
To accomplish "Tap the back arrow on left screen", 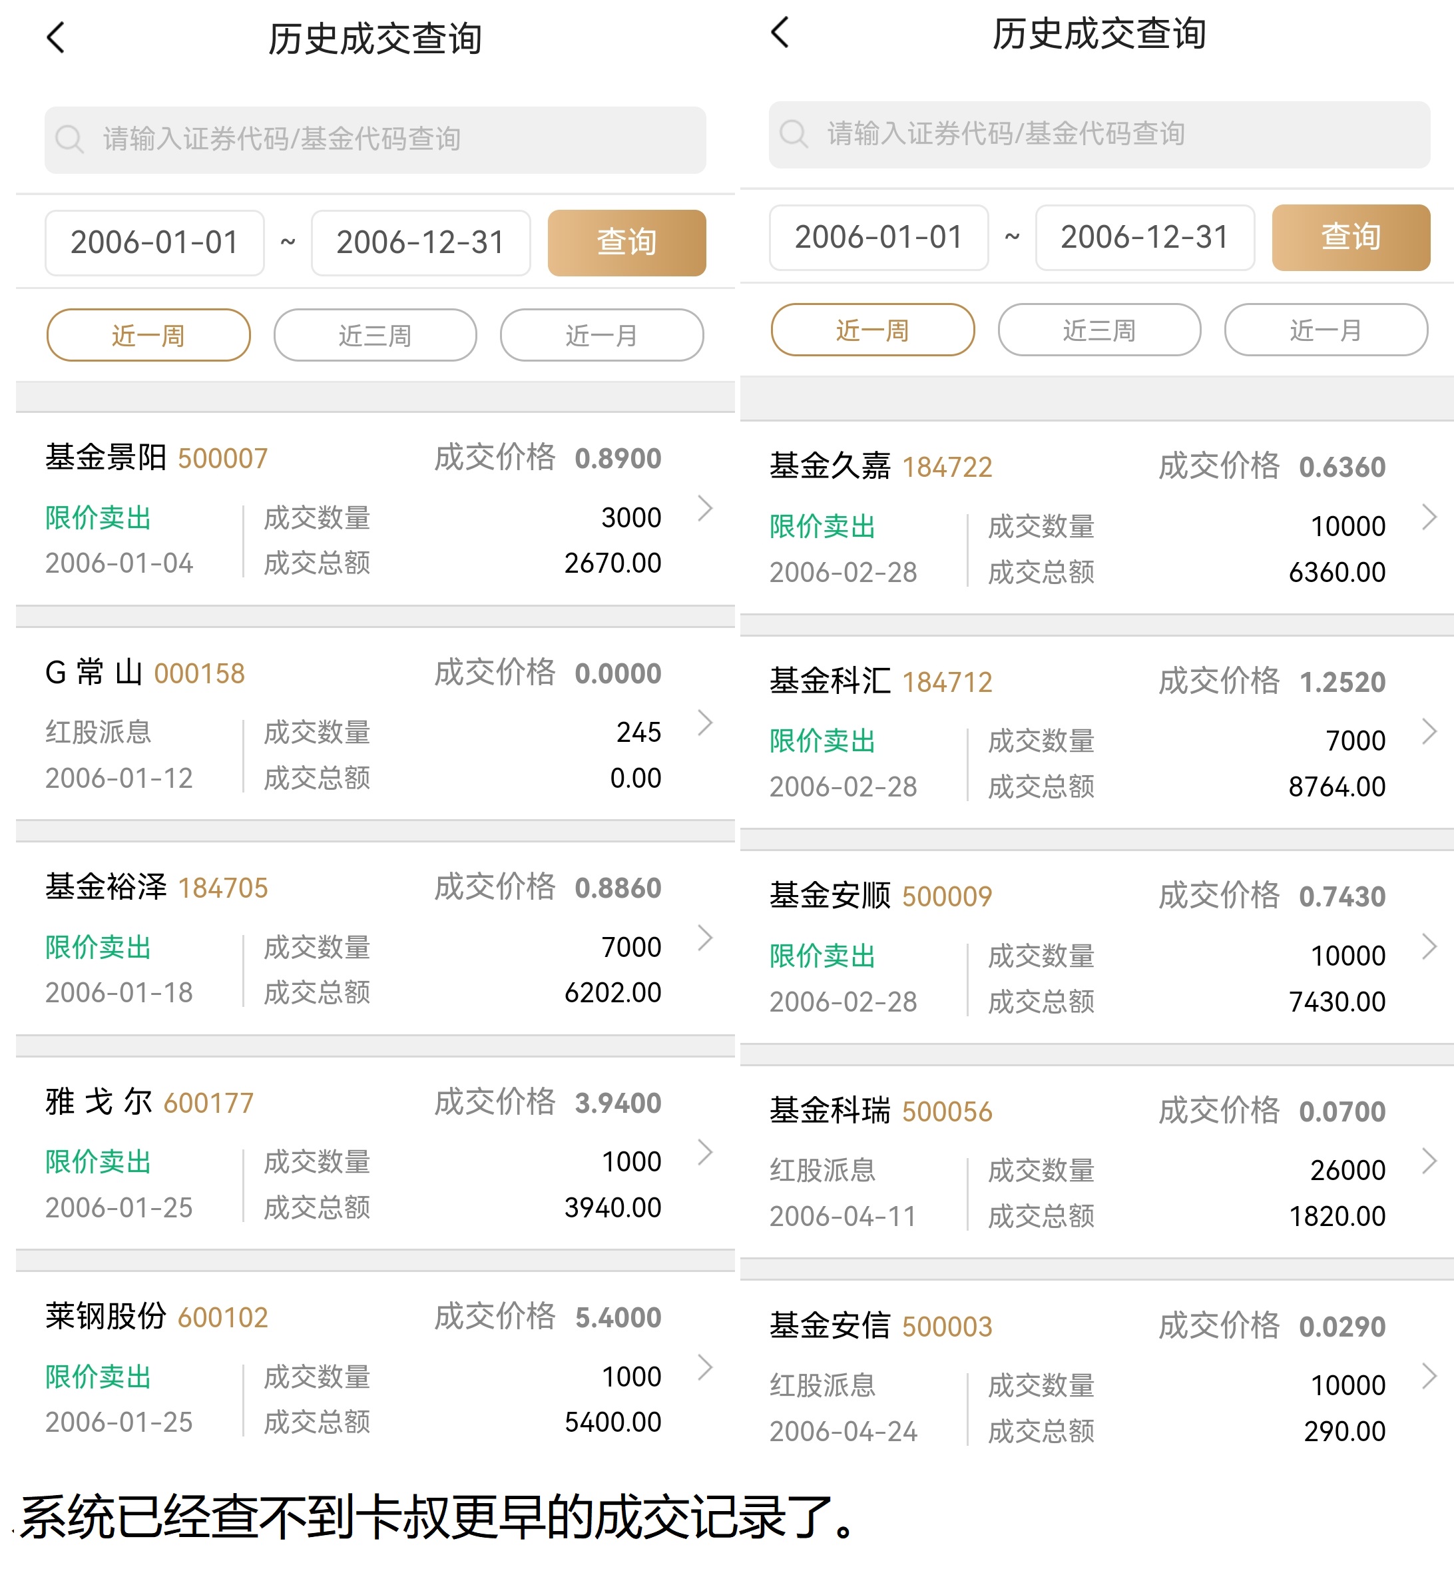I will [55, 38].
